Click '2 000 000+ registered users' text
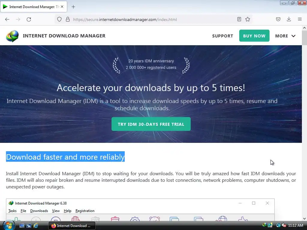This screenshot has height=230, width=307. click(x=151, y=67)
